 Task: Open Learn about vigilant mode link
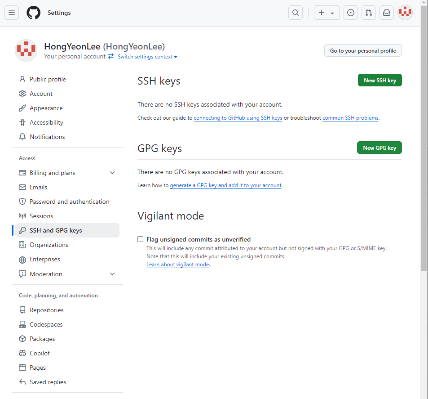tap(178, 265)
